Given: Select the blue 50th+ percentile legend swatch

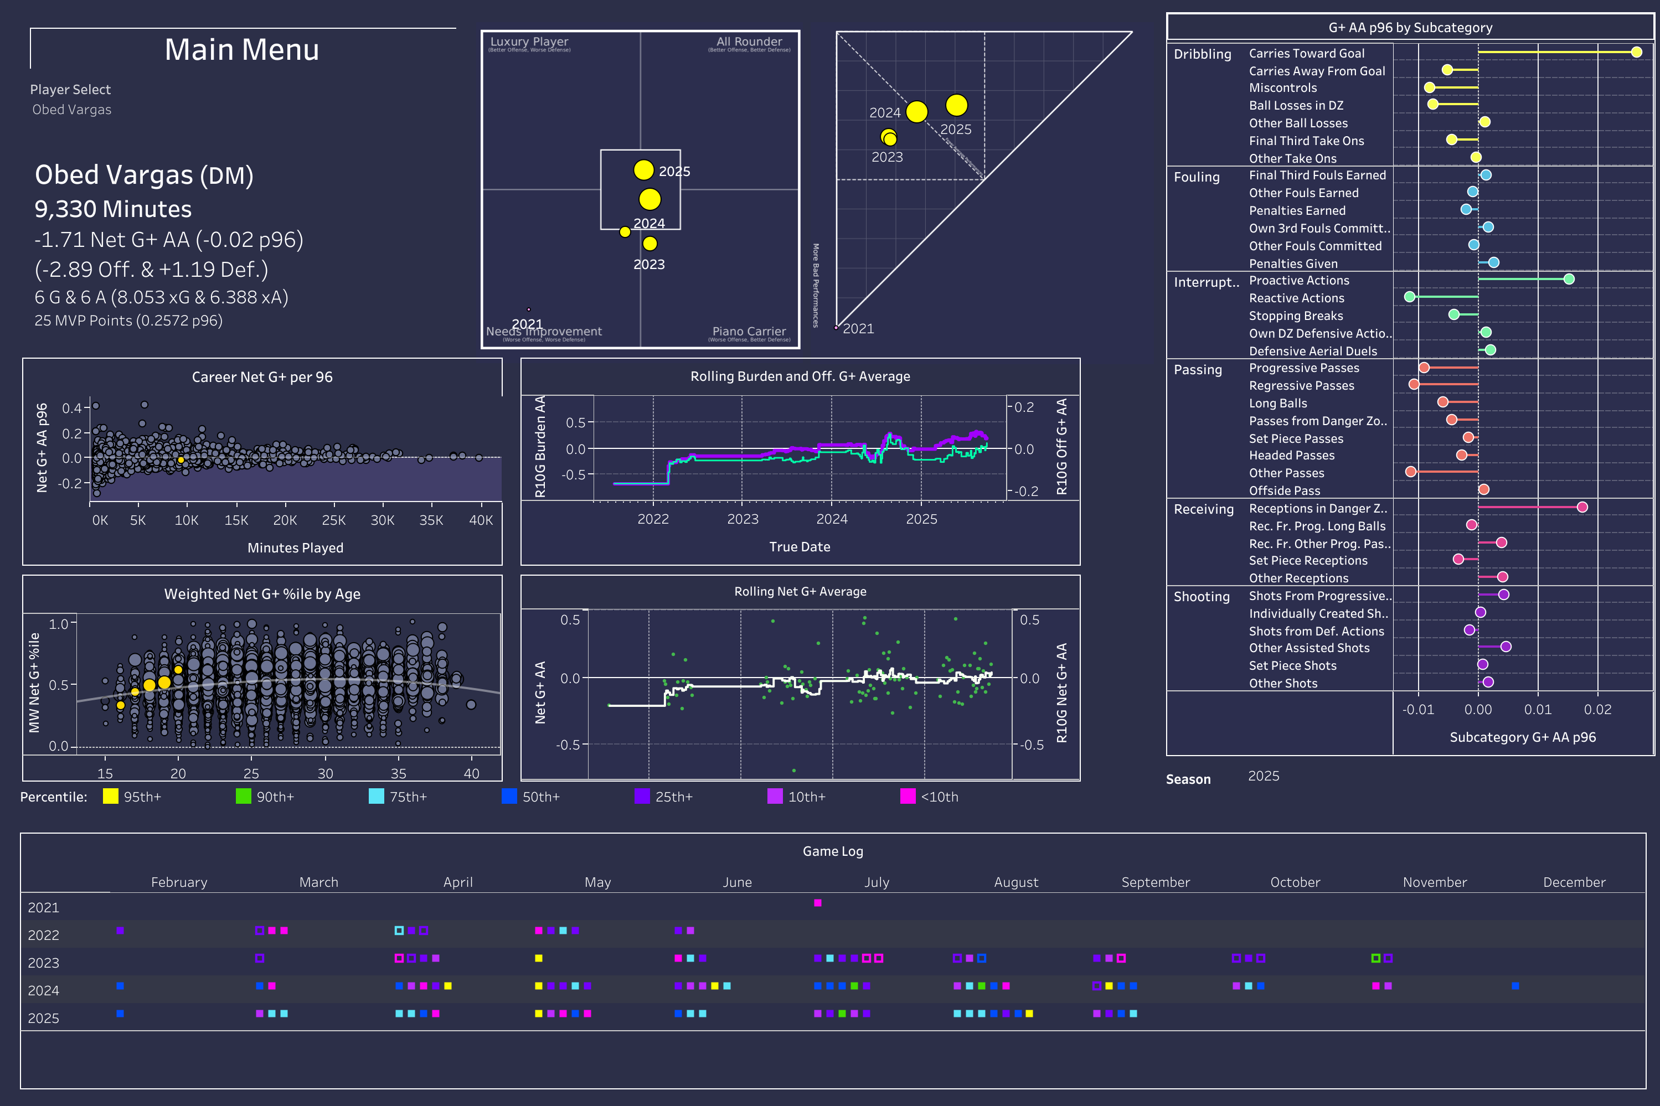Looking at the screenshot, I should click(509, 797).
